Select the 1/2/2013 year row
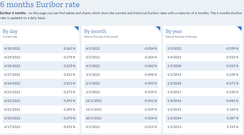 [203, 127]
